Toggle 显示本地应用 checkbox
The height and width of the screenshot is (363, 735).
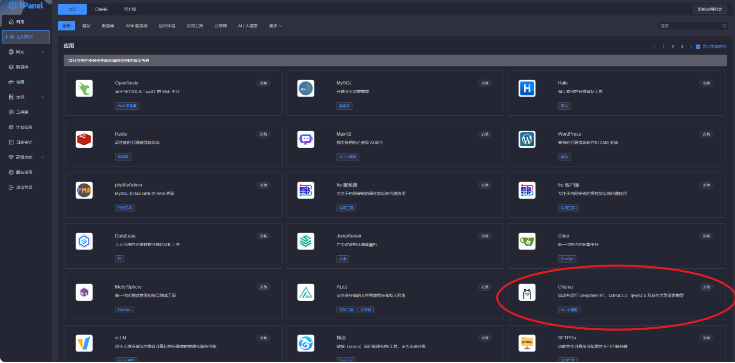698,47
